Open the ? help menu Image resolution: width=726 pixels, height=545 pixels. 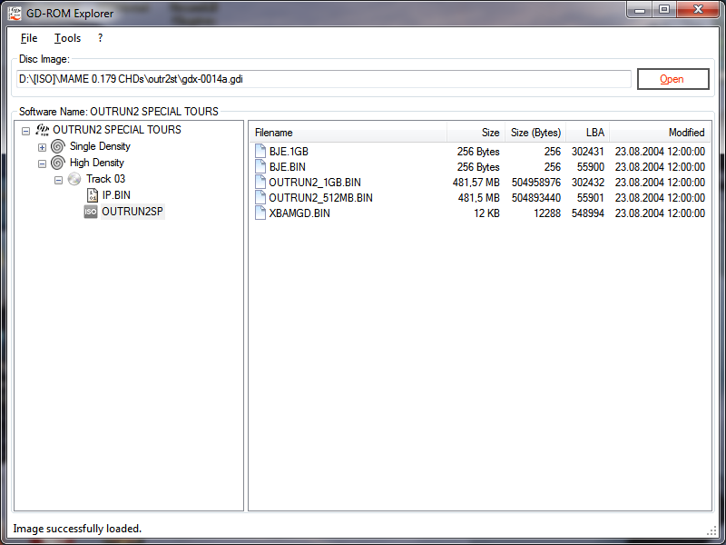tap(100, 38)
